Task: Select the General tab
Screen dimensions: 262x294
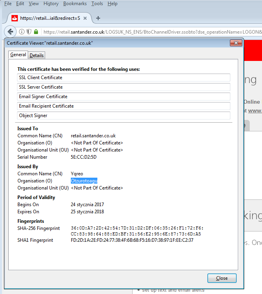Action: click(18, 55)
